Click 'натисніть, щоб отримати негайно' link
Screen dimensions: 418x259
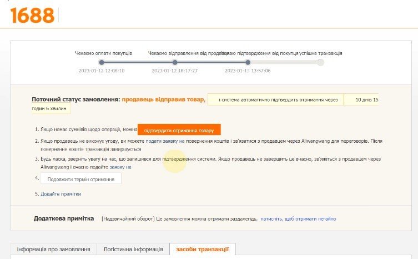tap(298, 219)
